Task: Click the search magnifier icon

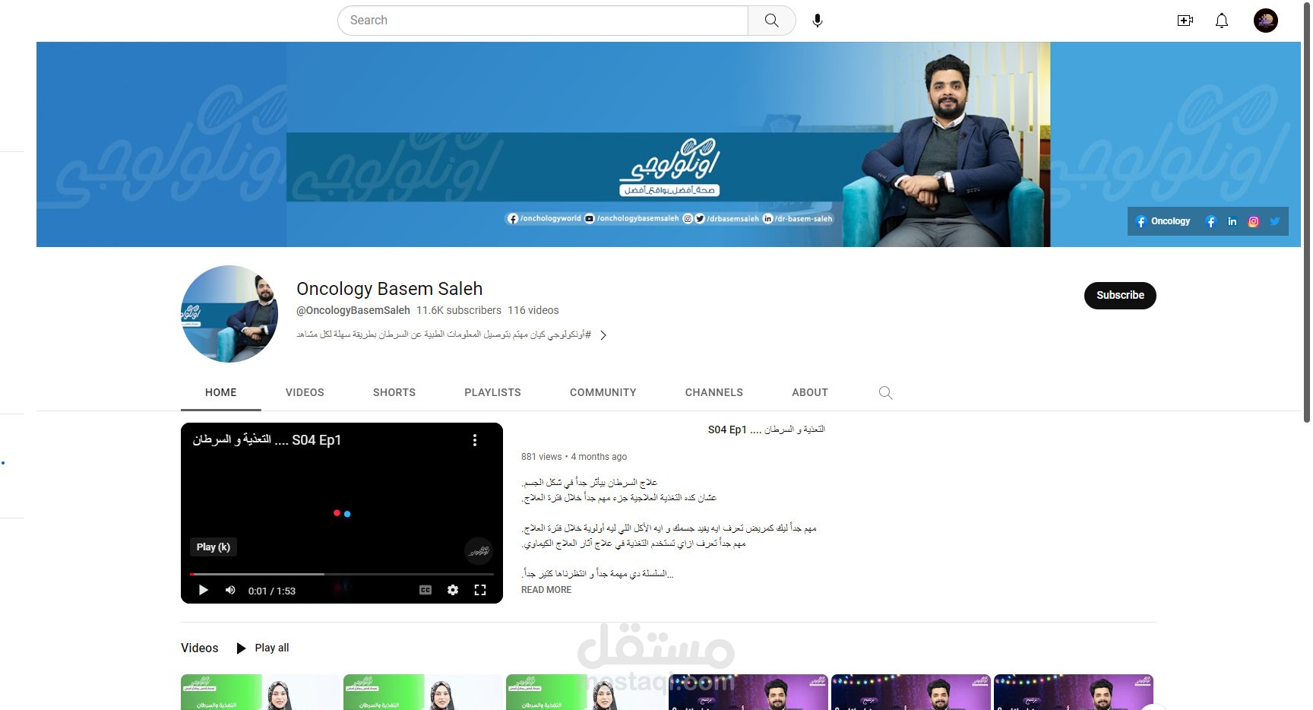Action: point(771,21)
